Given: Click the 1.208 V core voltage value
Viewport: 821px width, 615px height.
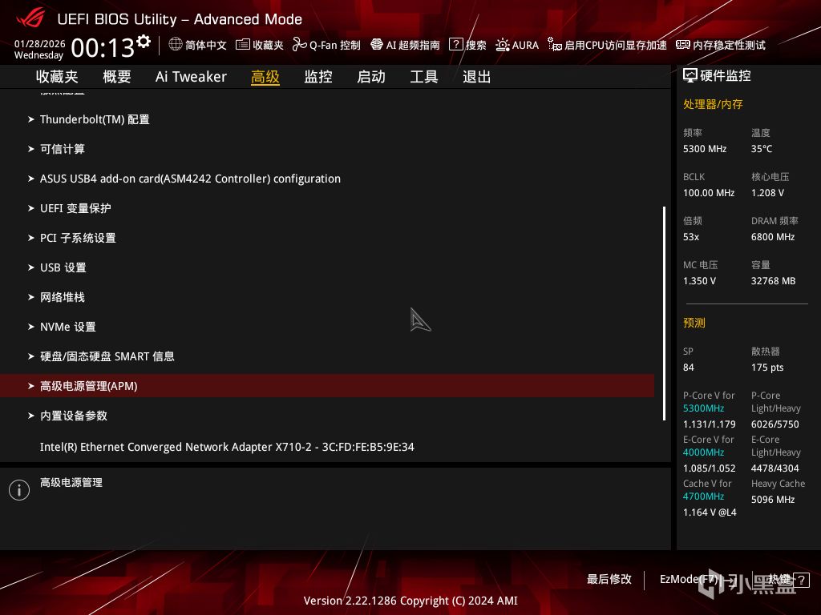Looking at the screenshot, I should coord(767,193).
